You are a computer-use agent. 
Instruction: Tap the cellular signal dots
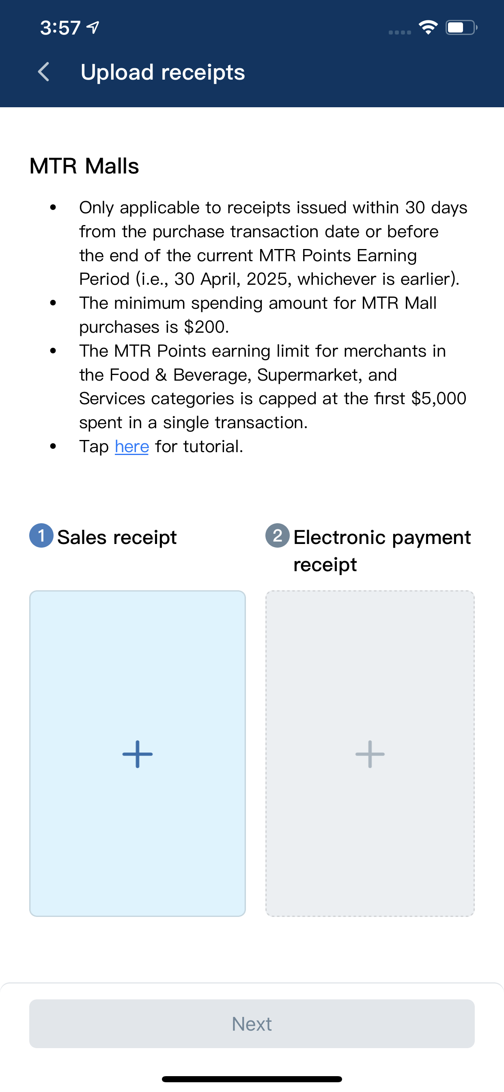399,32
